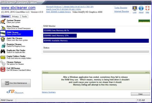Click the 8094MB Available Memory bar
The height and width of the screenshot is (103, 152).
coord(96,41)
